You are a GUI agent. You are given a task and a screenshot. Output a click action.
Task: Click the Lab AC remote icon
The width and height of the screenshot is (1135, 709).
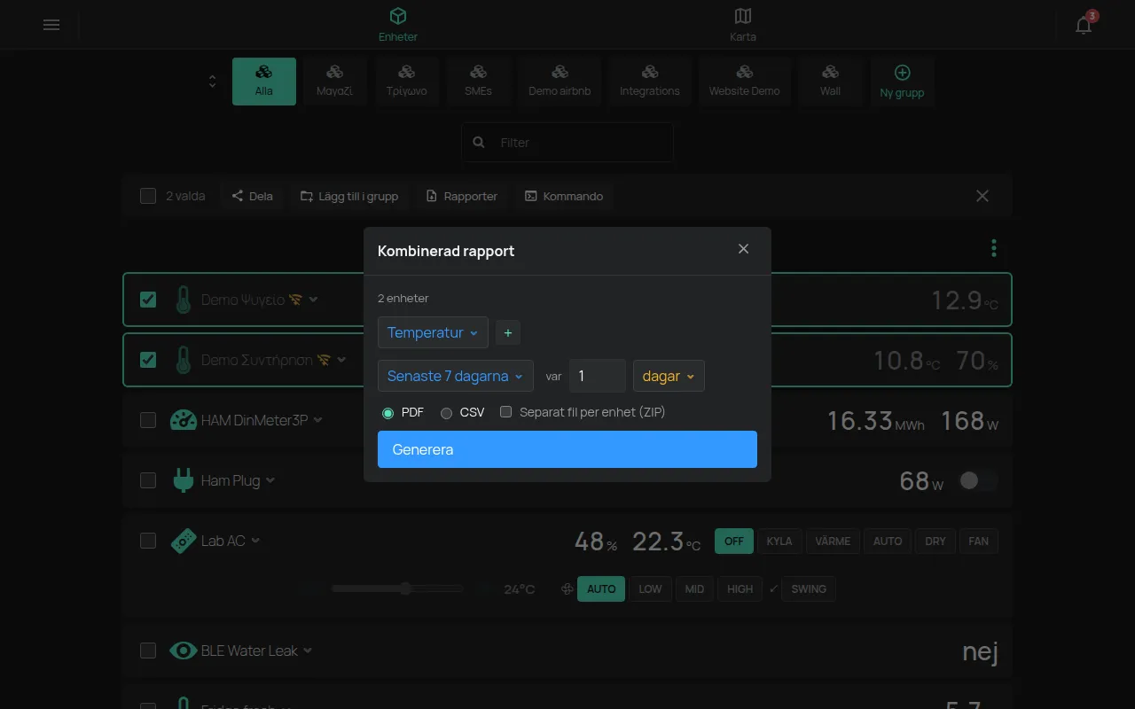tap(183, 541)
